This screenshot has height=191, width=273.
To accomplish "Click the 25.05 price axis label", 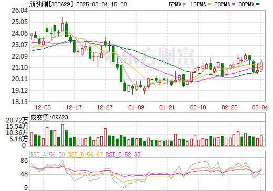I will (19, 22).
